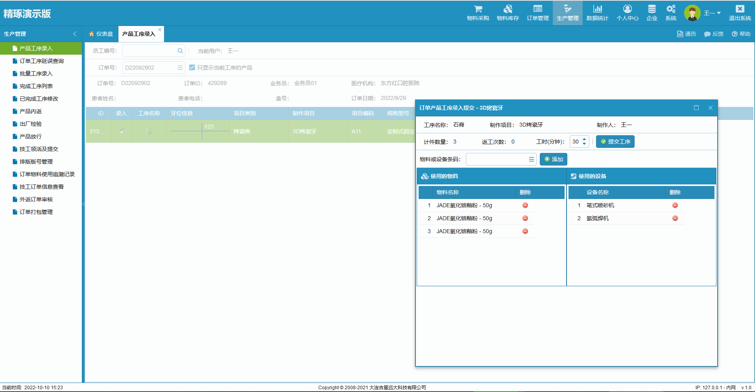Open 帮助 help icon
The width and height of the screenshot is (755, 392).
click(x=734, y=34)
